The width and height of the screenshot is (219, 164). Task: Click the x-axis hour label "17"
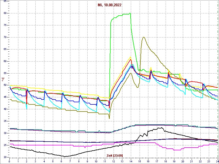[157, 161]
